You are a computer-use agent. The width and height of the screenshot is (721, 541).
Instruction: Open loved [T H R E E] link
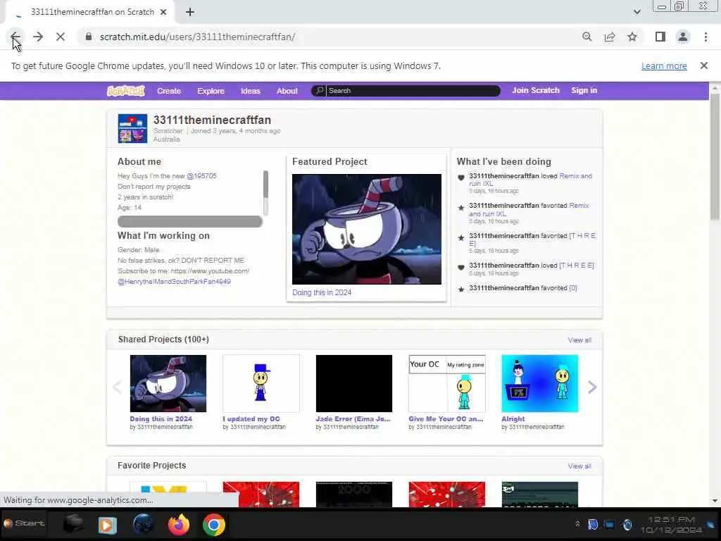pos(576,266)
